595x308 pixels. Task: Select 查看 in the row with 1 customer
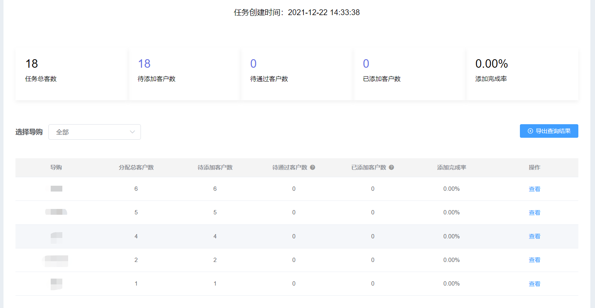[534, 284]
